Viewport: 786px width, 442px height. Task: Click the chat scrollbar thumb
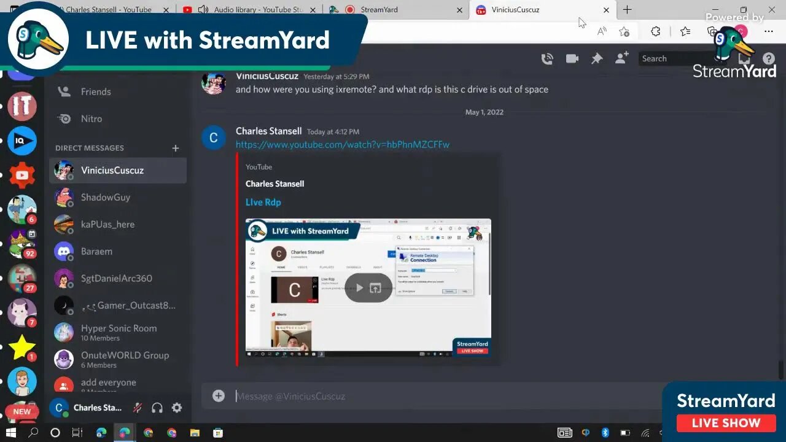coord(781,371)
